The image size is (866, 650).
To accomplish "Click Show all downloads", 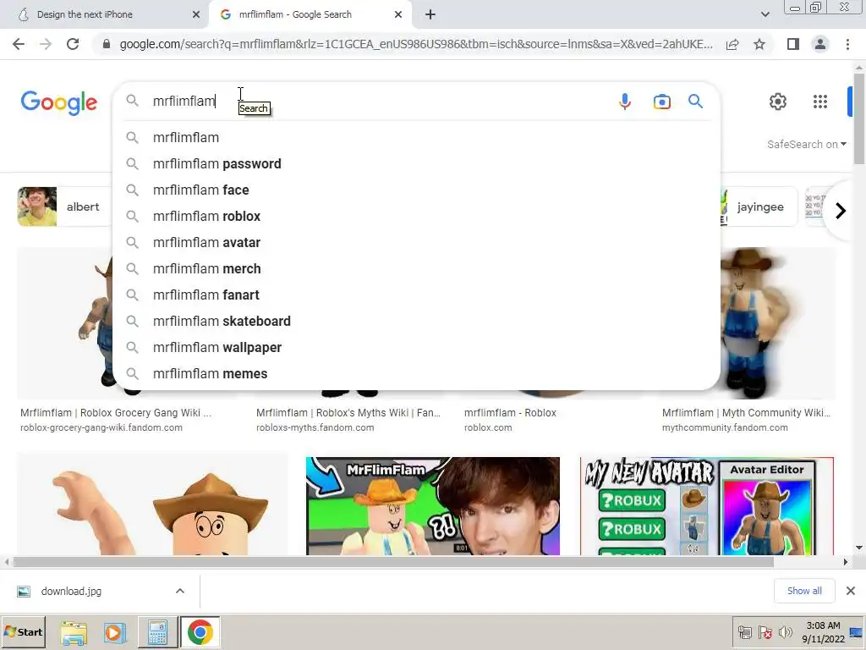I will 804,591.
